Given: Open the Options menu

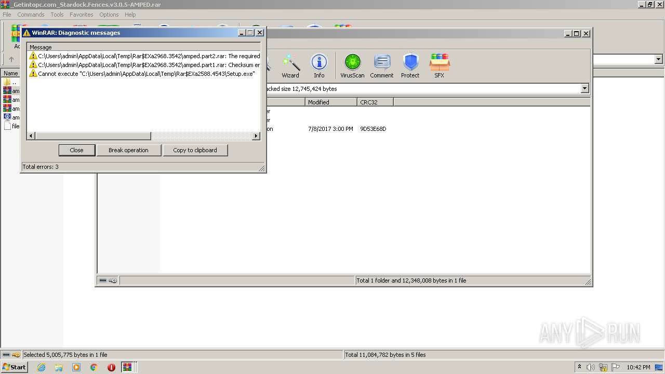Looking at the screenshot, I should (109, 15).
